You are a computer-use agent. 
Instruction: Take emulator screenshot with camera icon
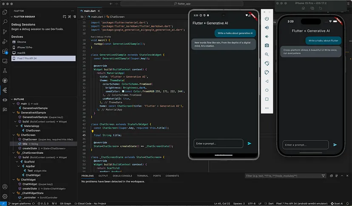[x=267, y=45]
